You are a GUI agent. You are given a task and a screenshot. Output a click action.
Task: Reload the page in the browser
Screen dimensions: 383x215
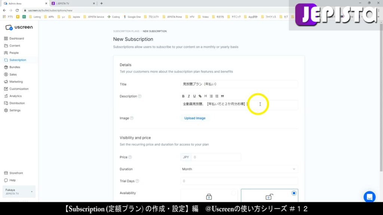[17, 10]
